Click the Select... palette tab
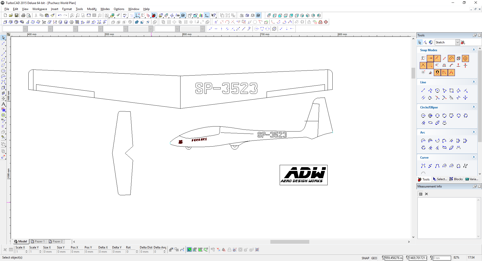This screenshot has width=482, height=261. tap(440, 179)
